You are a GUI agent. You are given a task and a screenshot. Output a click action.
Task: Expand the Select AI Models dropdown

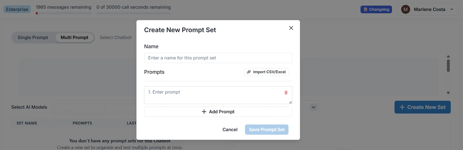pos(314,107)
